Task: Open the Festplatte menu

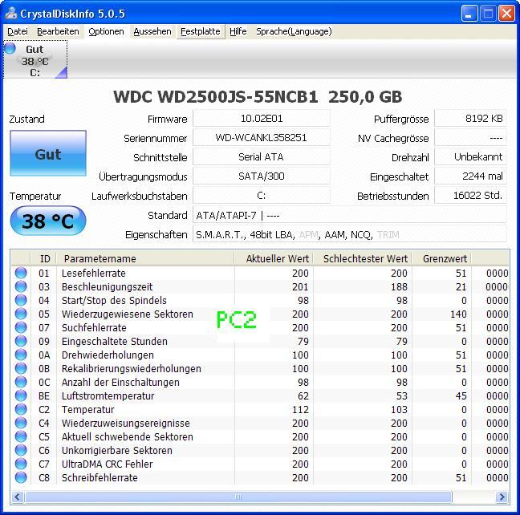Action: (201, 31)
